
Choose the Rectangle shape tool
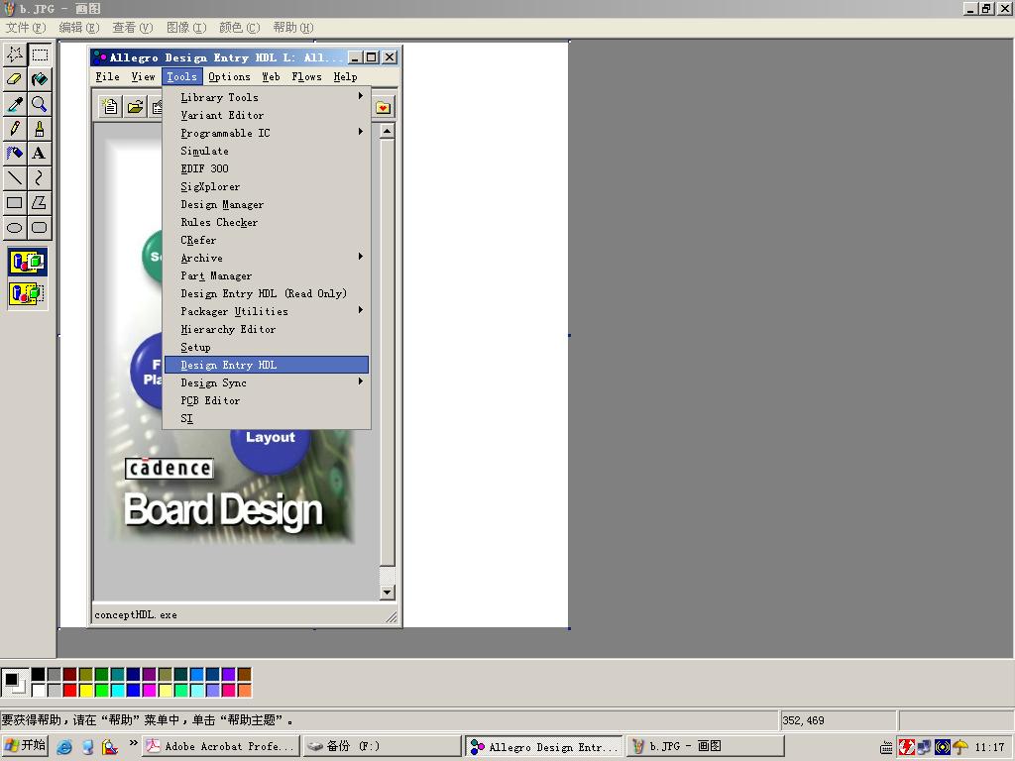tap(15, 202)
